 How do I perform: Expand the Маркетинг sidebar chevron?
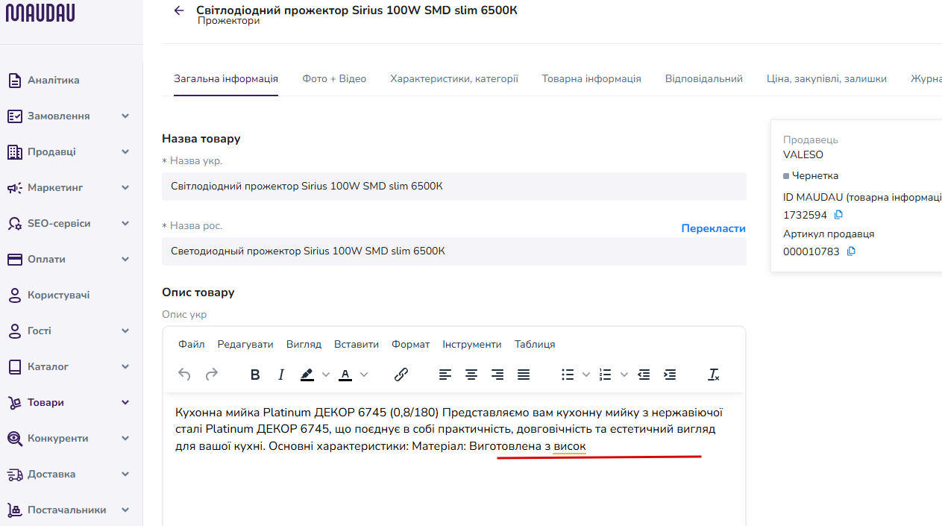point(125,188)
